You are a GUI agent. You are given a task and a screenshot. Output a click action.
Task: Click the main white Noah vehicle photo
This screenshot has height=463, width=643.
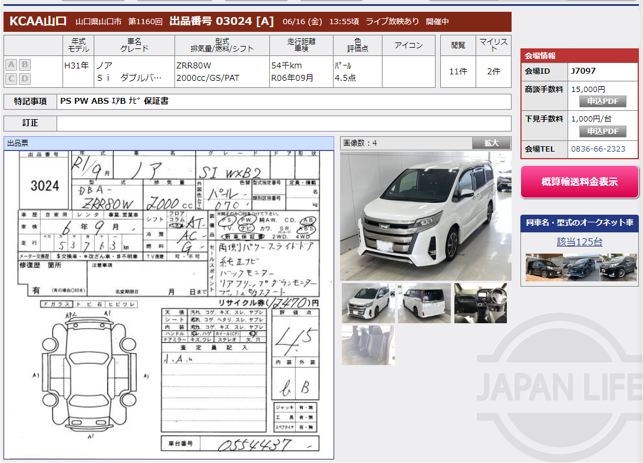(426, 215)
